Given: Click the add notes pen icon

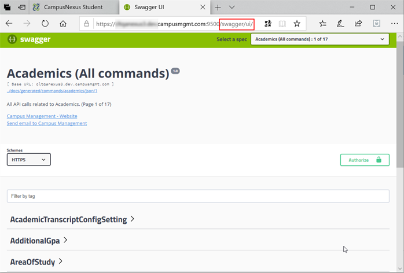Looking at the screenshot, I should pos(340,24).
